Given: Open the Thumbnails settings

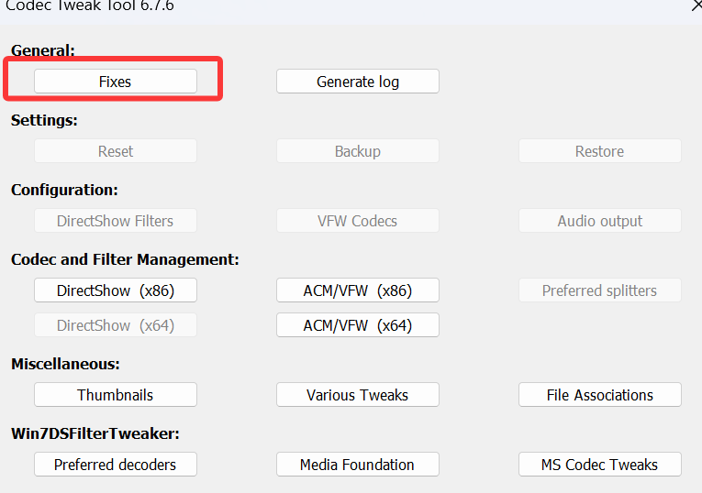Looking at the screenshot, I should (116, 395).
